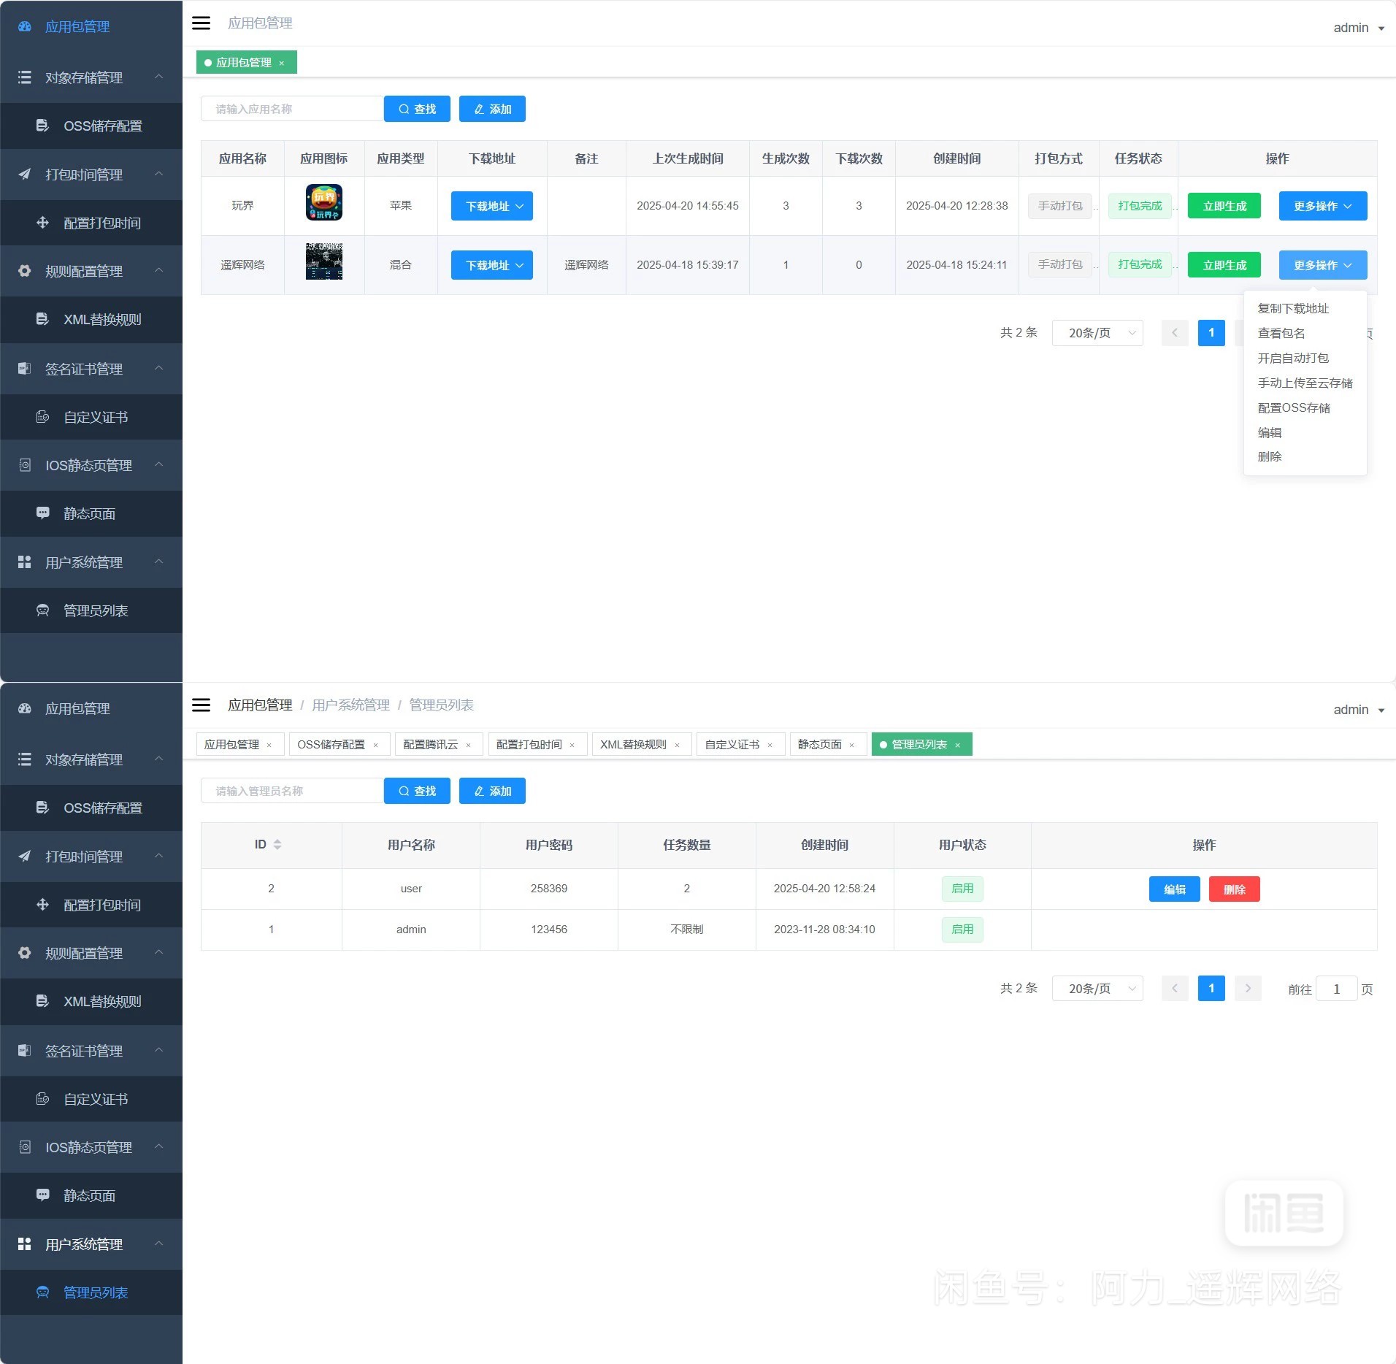Screen dimensions: 1396x1364
Task: Sort the admin table by ID
Action: pyautogui.click(x=277, y=845)
